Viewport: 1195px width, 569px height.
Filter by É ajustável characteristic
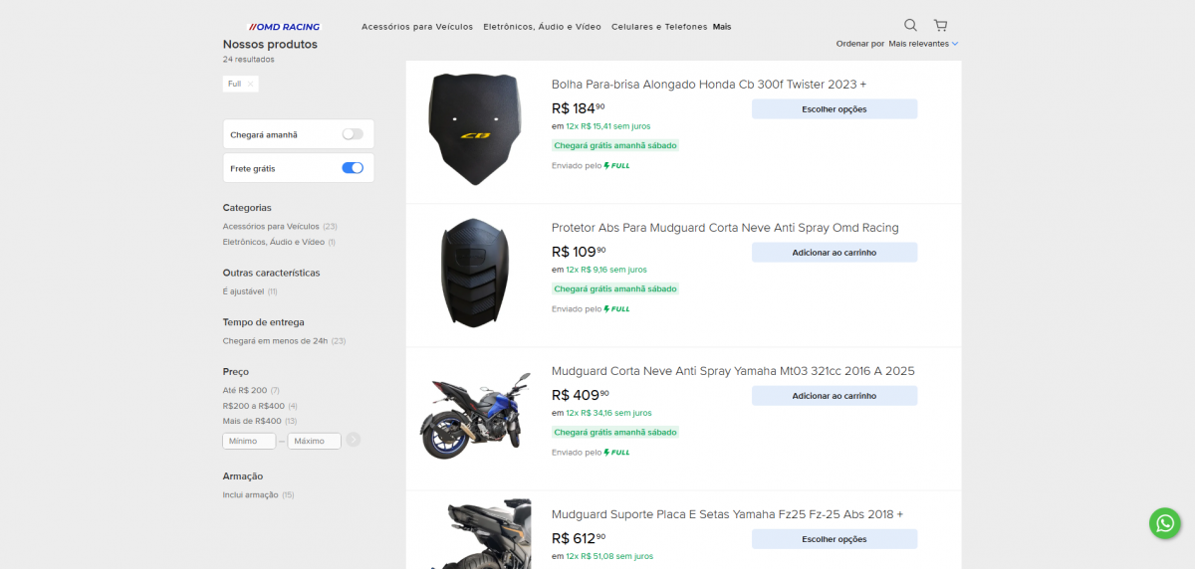[244, 291]
